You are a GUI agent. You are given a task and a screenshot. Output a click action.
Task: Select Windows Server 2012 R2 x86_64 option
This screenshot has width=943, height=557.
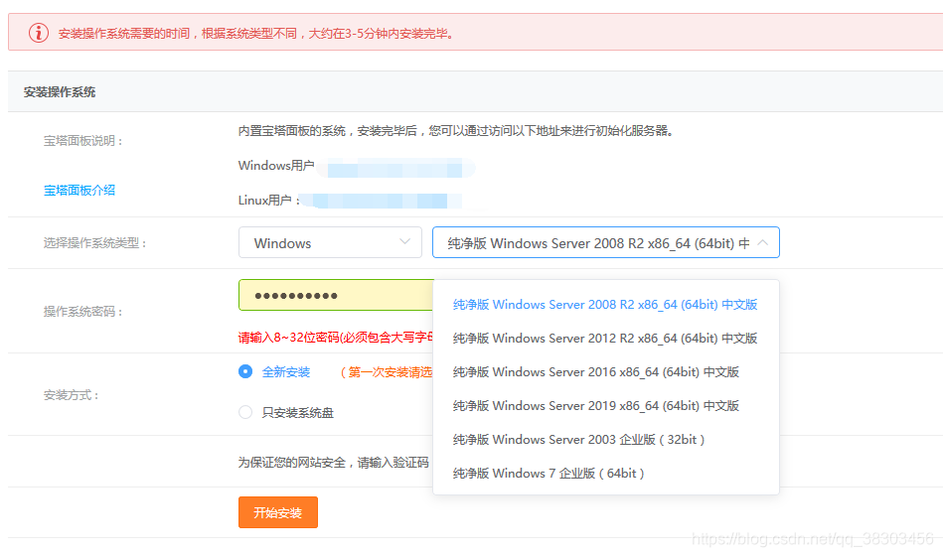click(x=605, y=339)
